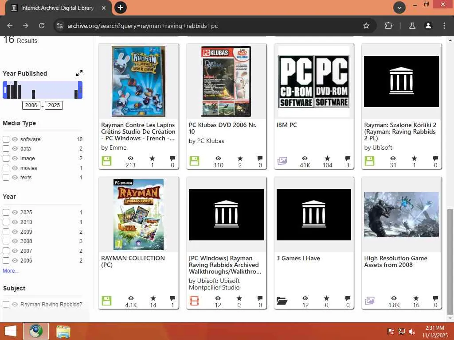Open Windows Start menu
The image size is (454, 340).
click(11, 331)
